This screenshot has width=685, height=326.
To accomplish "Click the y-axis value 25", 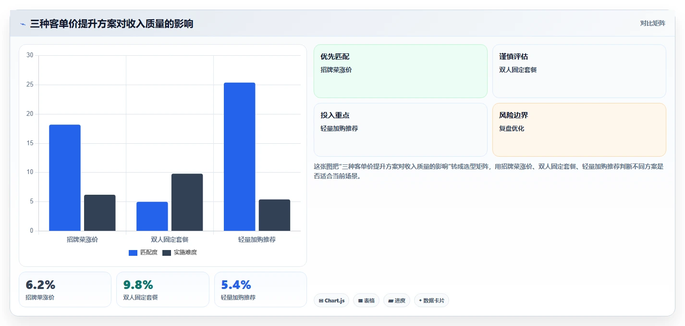I will point(30,85).
